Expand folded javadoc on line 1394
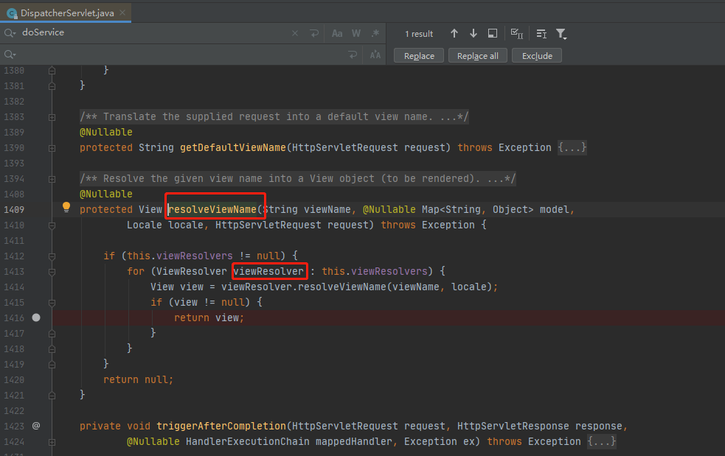The width and height of the screenshot is (725, 456). [52, 178]
